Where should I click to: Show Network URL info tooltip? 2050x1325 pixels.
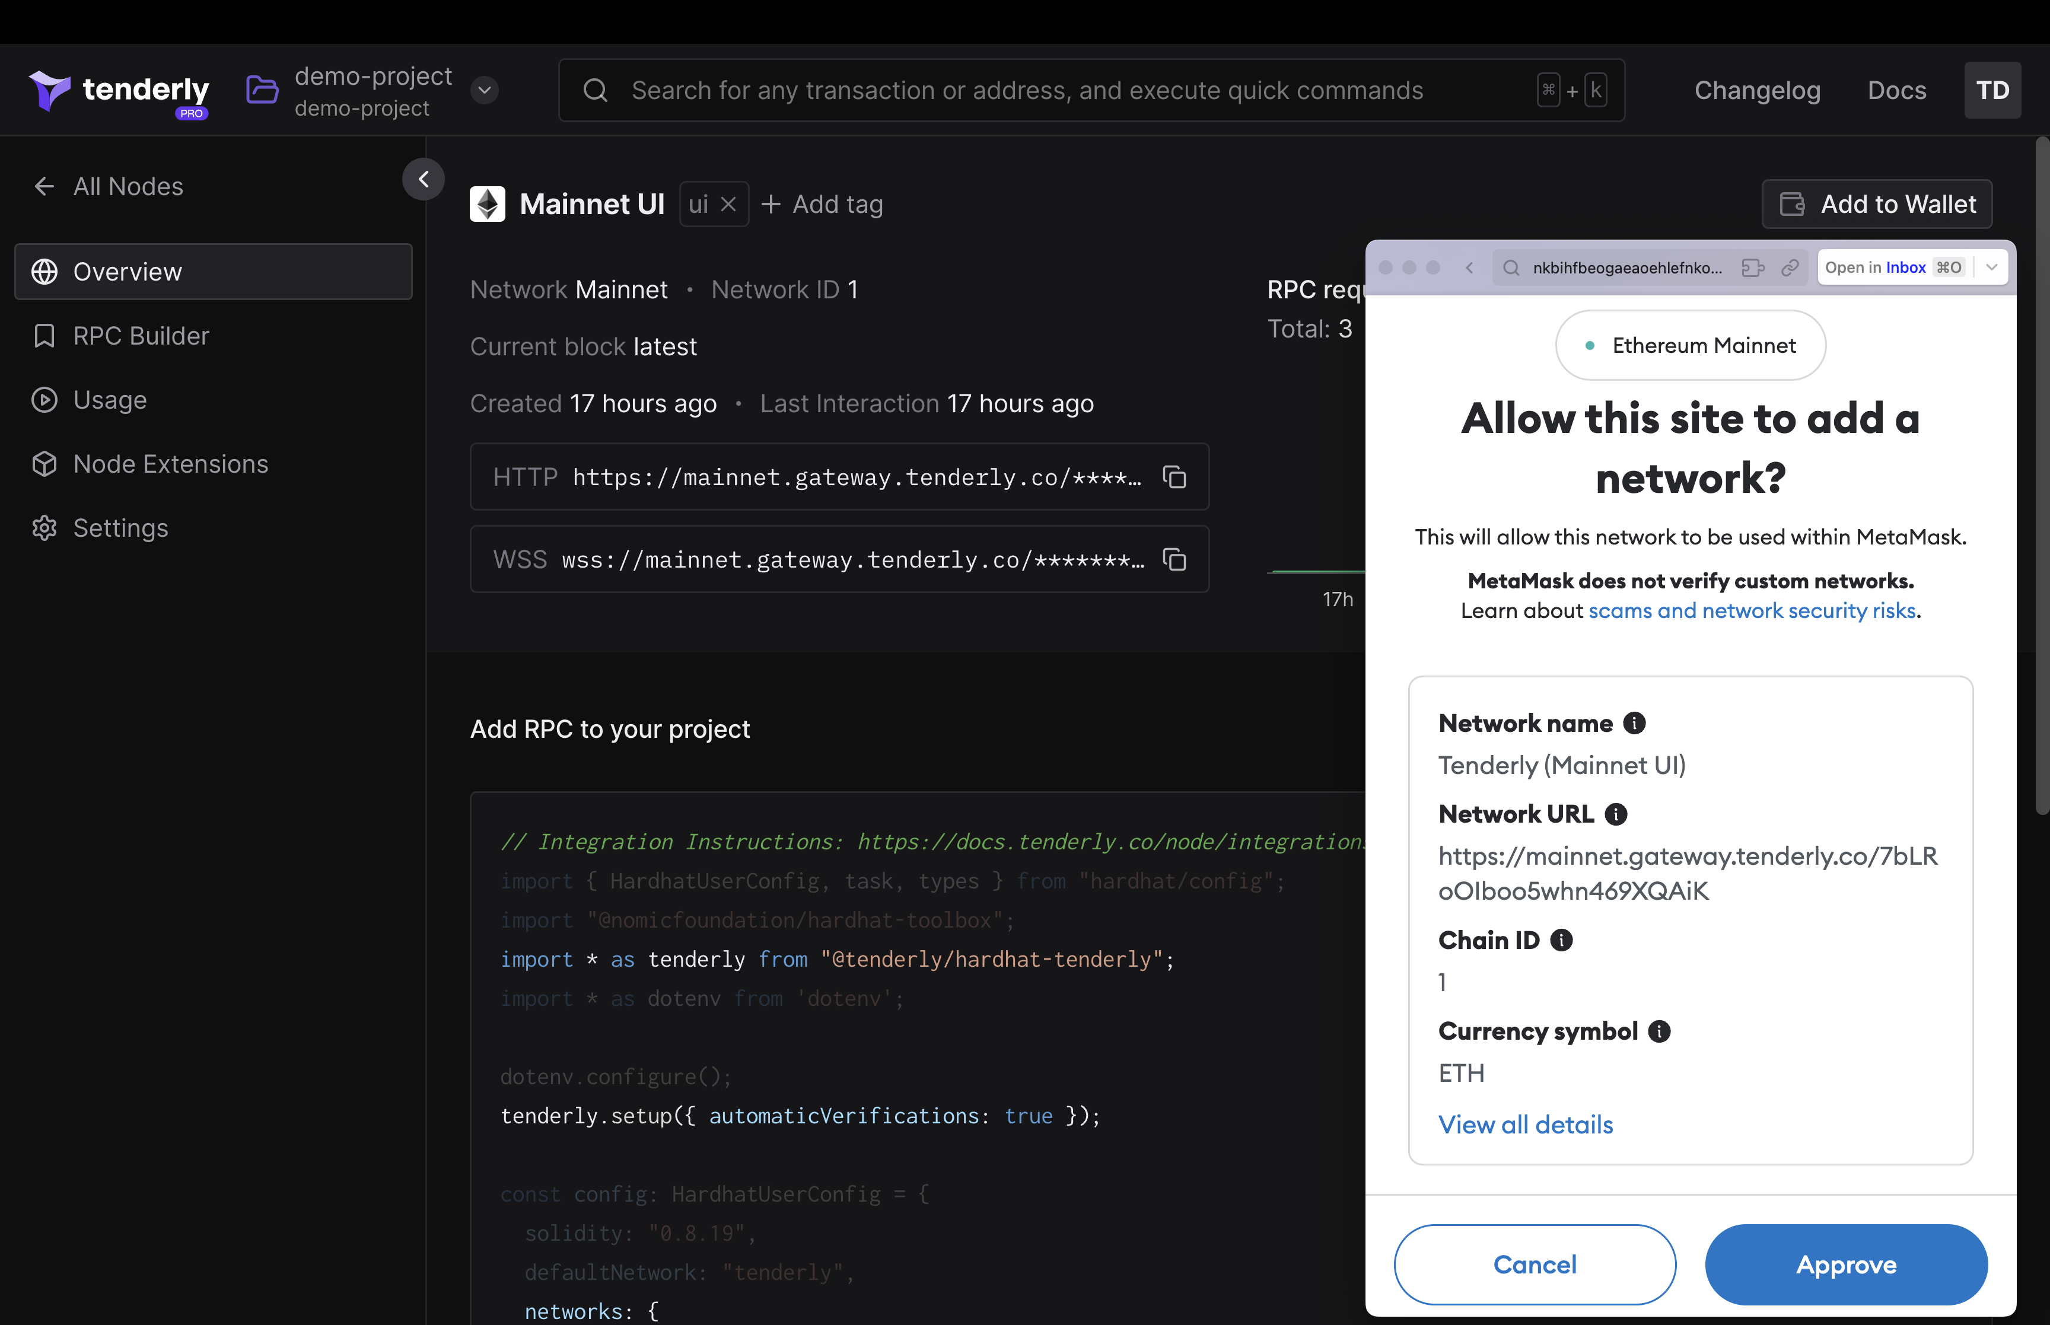click(1616, 814)
